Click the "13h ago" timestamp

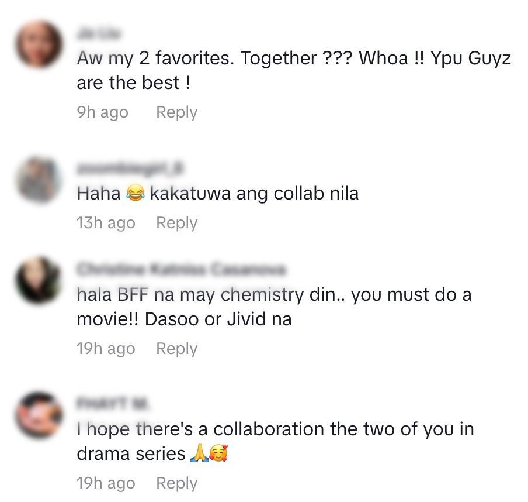click(106, 223)
